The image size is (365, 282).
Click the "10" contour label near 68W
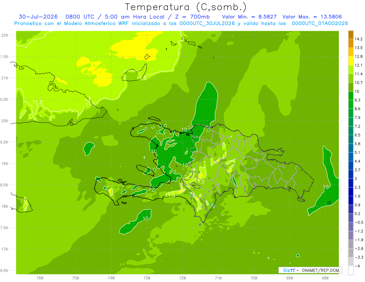(326, 187)
